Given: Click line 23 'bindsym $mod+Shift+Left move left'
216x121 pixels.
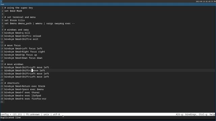Looking at the screenshot, I should 27,77.
